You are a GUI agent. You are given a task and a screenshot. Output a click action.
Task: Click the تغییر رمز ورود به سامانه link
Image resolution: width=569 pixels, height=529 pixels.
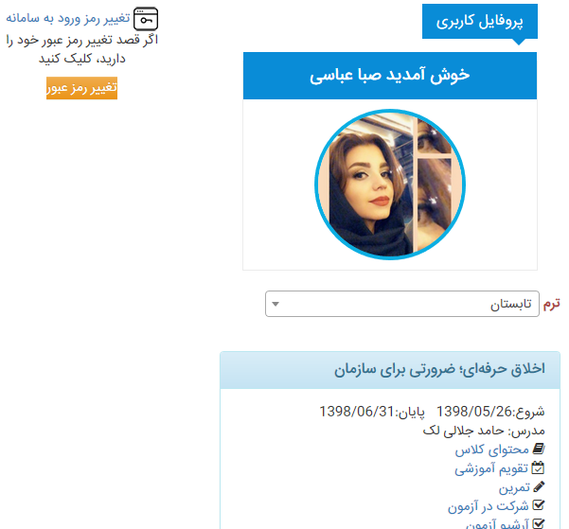click(68, 18)
